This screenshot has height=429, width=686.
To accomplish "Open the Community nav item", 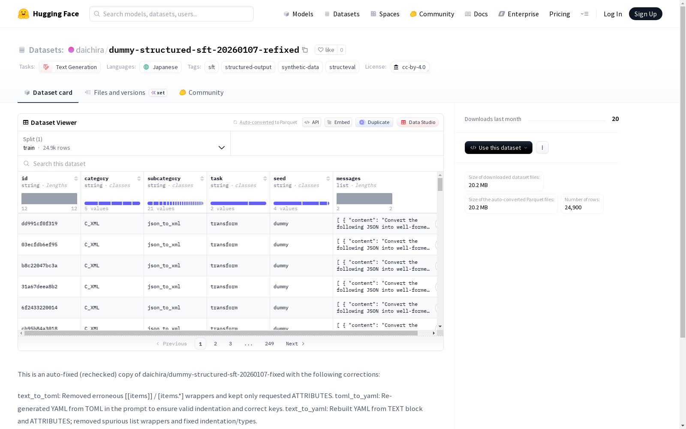I will 432,14.
